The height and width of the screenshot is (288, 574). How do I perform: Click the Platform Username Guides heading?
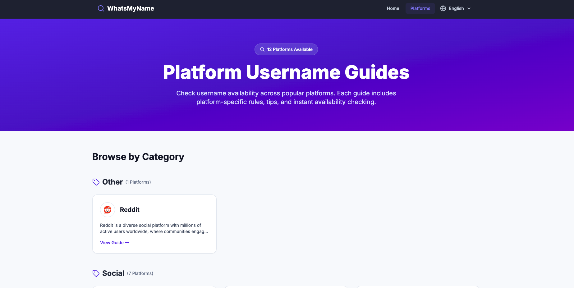(x=286, y=72)
